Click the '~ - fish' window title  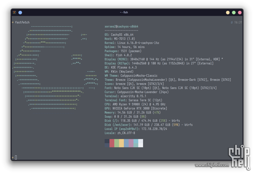(124, 12)
